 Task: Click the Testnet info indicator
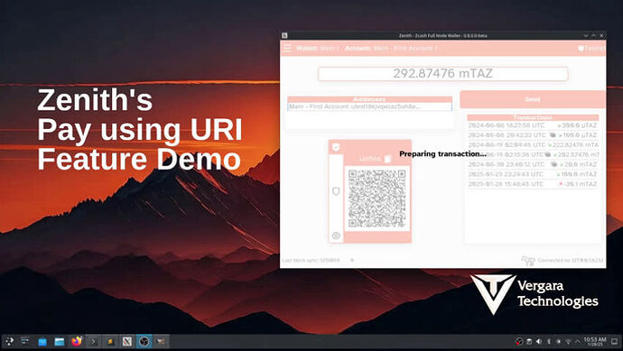tap(591, 49)
